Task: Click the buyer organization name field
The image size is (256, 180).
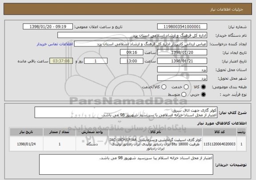Action: (x=132, y=35)
